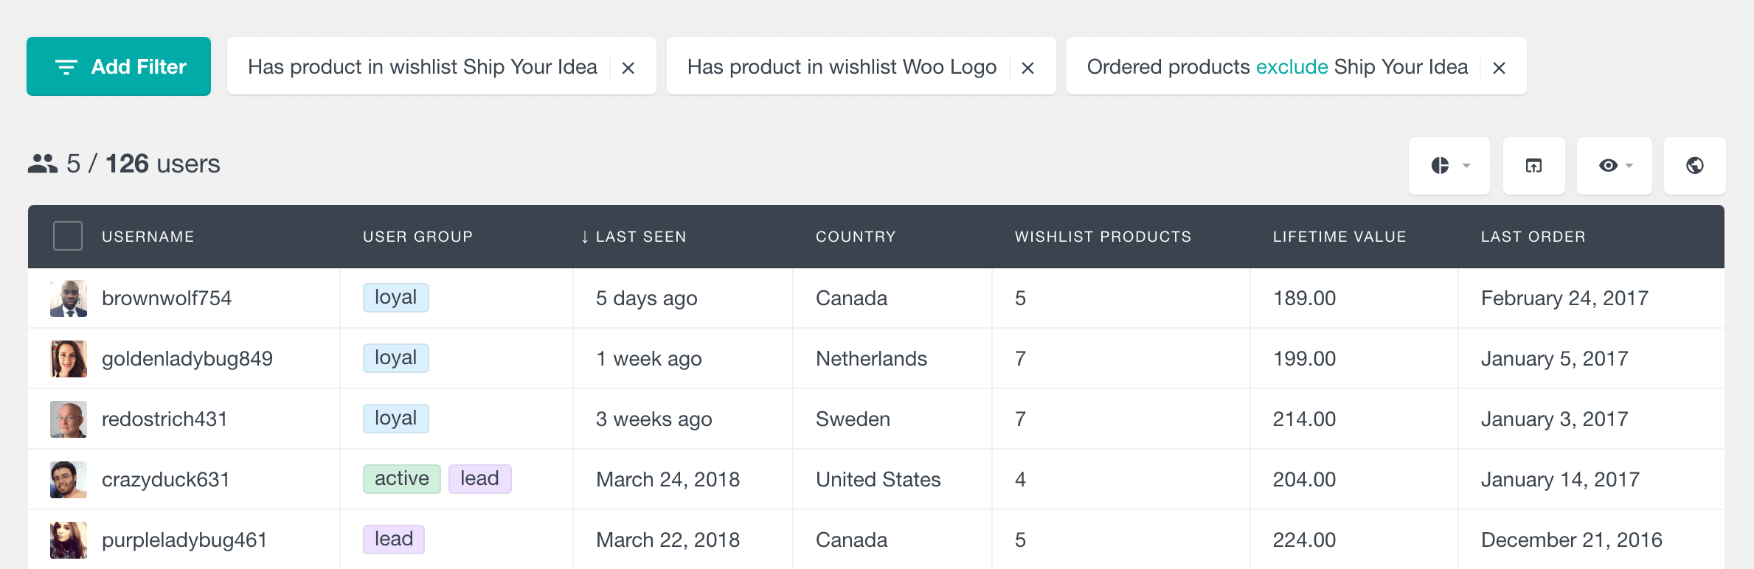The width and height of the screenshot is (1754, 569).
Task: Click redostrich431's avatar
Action: point(69,419)
